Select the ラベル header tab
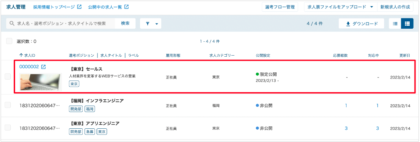The height and width of the screenshot is (142, 420). 133,55
